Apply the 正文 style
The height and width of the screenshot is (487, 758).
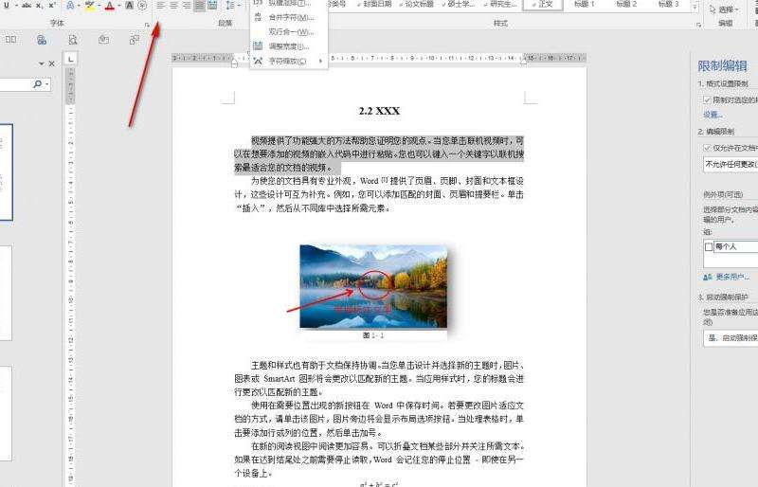[542, 5]
